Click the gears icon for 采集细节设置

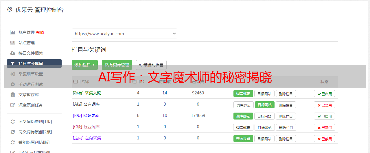click(x=12, y=74)
